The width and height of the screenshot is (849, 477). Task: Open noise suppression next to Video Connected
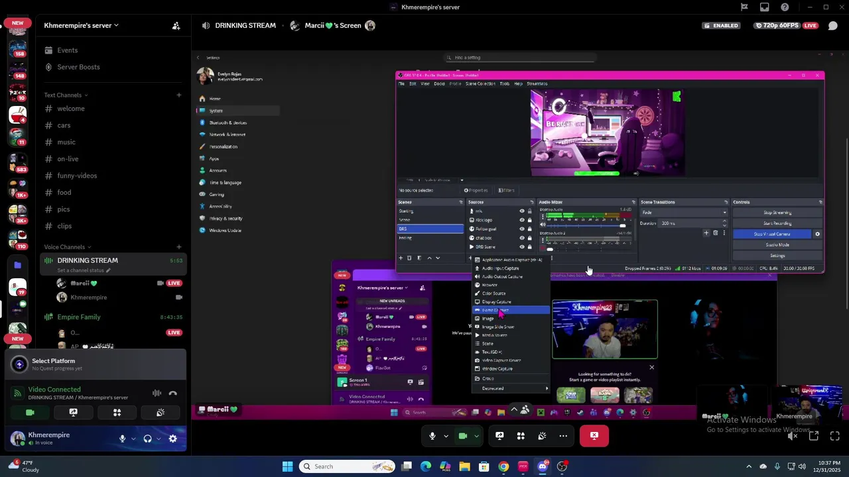tap(157, 393)
